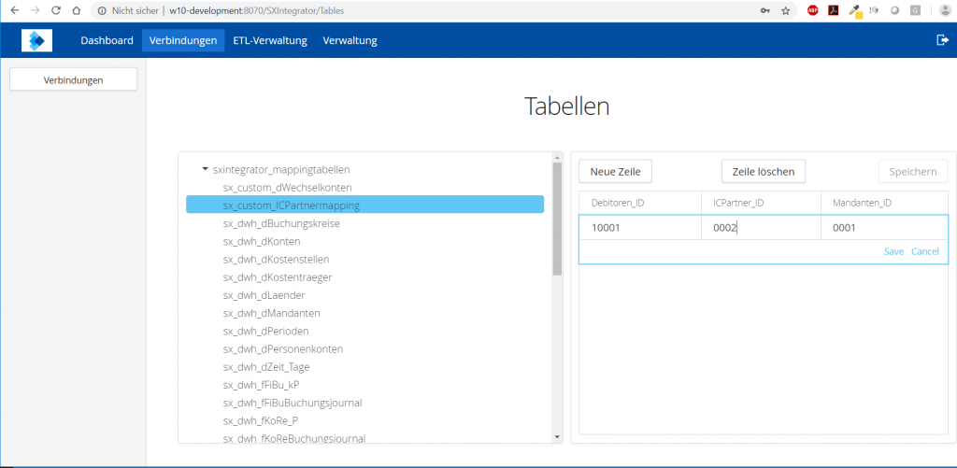This screenshot has width=957, height=468.
Task: Edit the ICPartner_ID field with 0002
Action: click(x=761, y=228)
